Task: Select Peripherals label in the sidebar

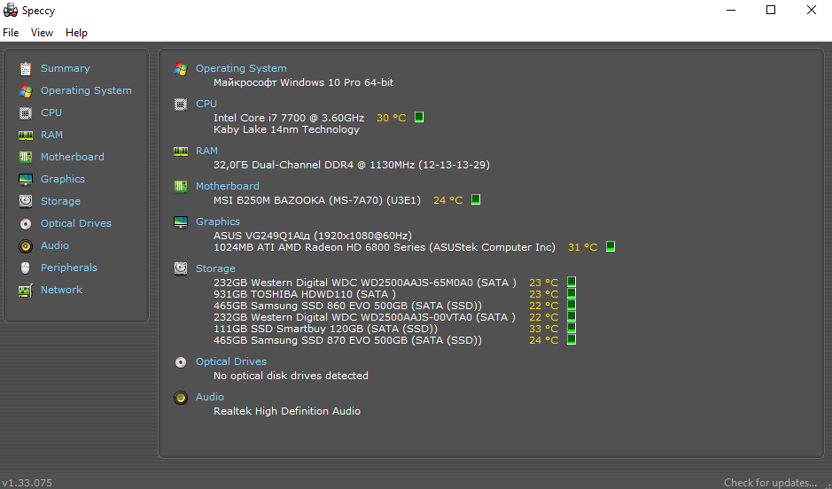Action: coord(69,268)
